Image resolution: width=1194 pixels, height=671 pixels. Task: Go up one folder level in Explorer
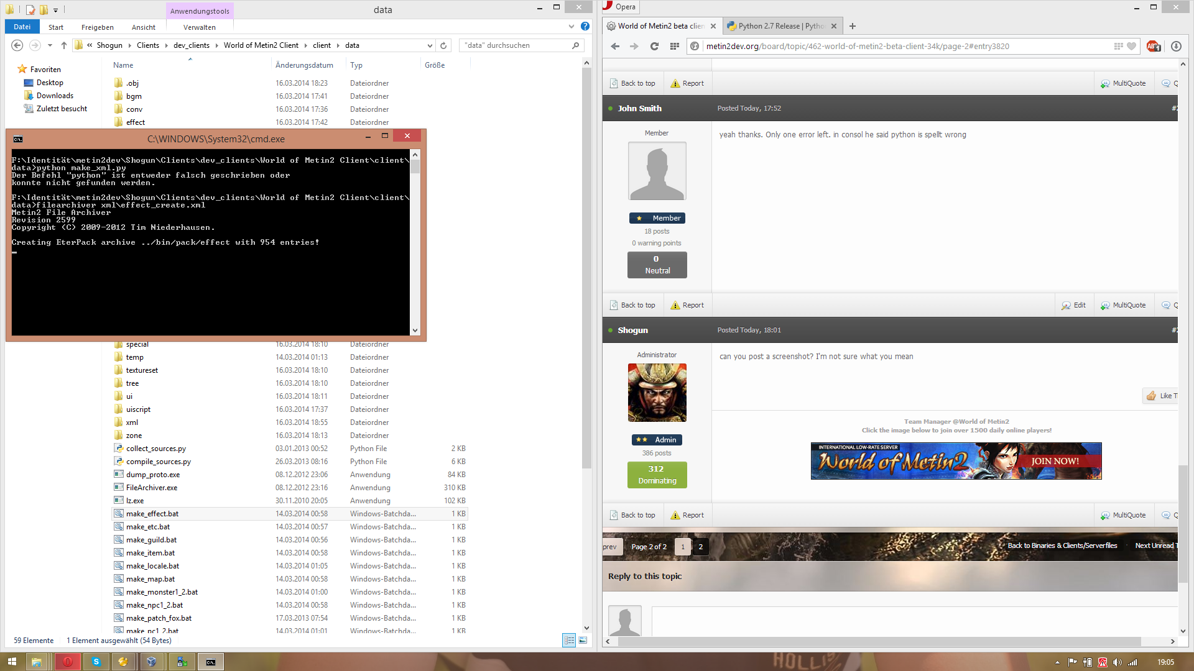(63, 45)
